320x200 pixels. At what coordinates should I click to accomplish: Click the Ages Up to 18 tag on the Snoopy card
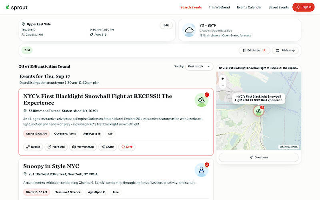[96, 192]
